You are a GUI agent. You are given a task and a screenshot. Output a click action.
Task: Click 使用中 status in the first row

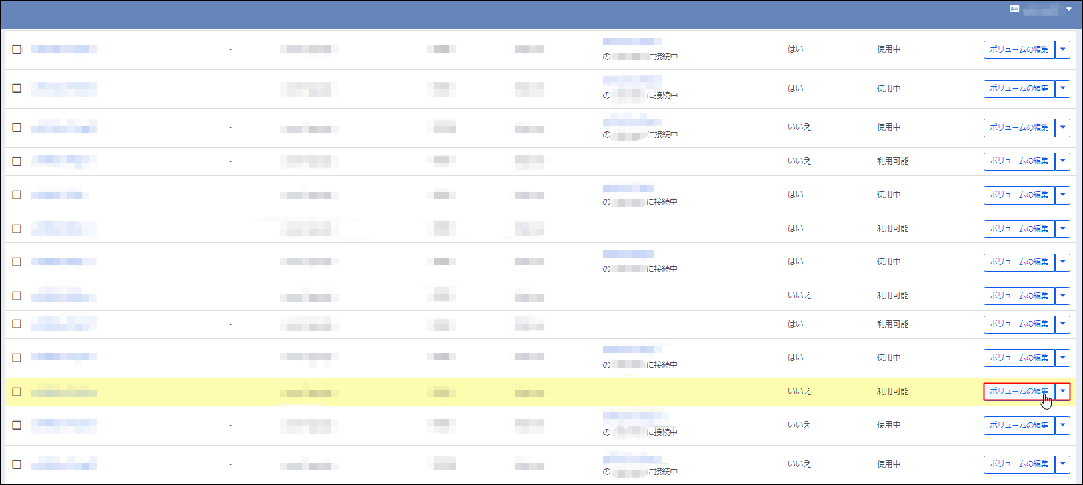coord(888,49)
